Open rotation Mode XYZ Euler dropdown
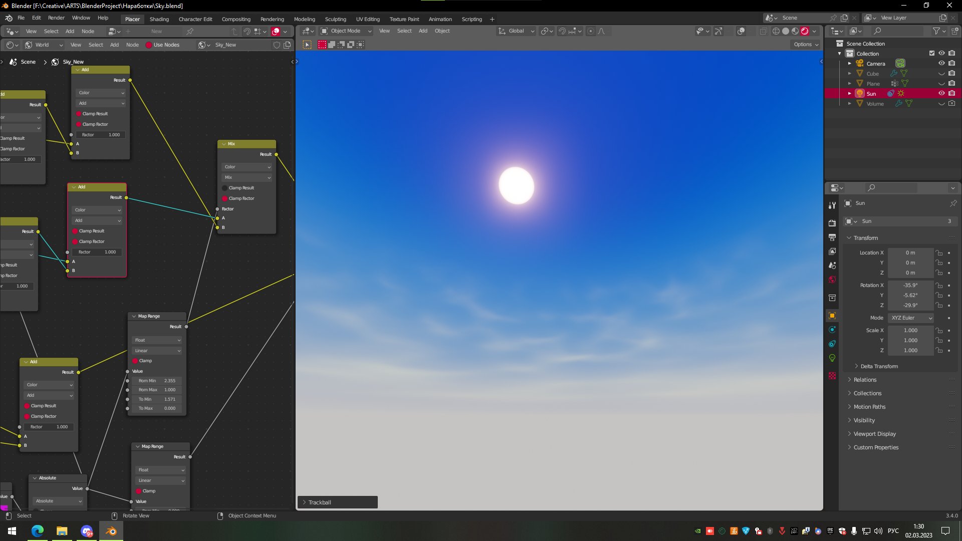Screen dimensions: 962x541 coord(911,318)
